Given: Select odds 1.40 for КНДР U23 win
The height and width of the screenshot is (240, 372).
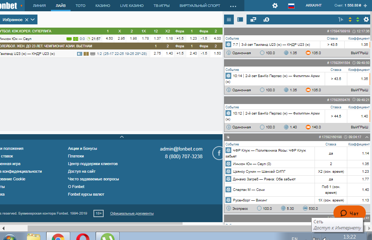Looking at the screenshot, I should (169, 53).
